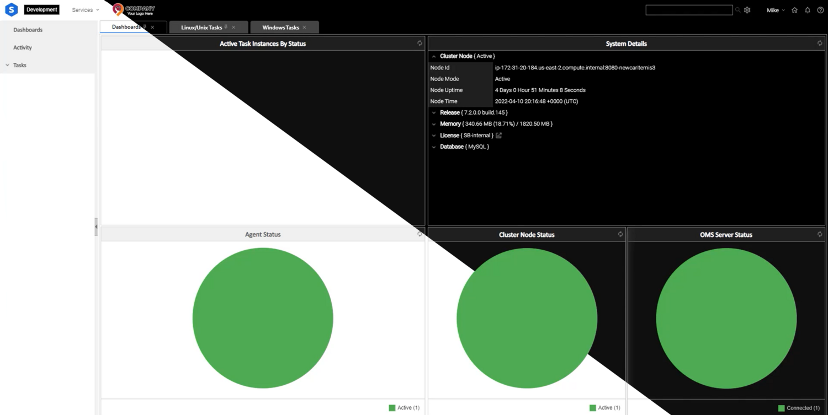Image resolution: width=828 pixels, height=415 pixels.
Task: Click the Node Mode 'Active' value
Action: coord(502,79)
